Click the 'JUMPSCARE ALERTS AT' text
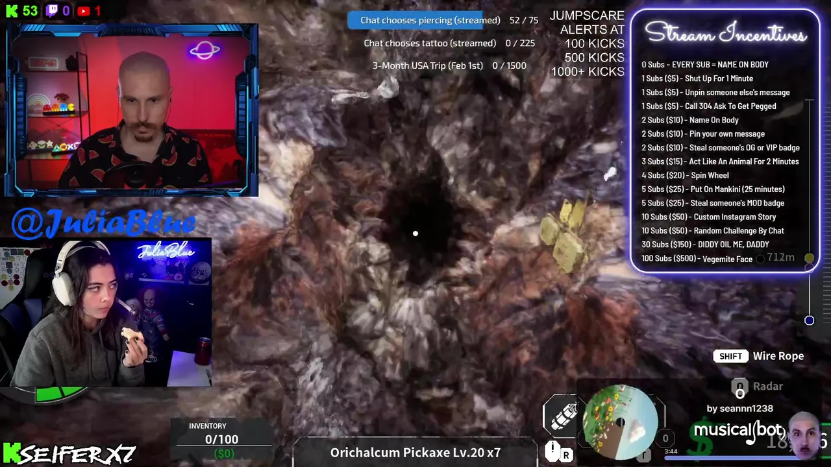 pyautogui.click(x=588, y=23)
